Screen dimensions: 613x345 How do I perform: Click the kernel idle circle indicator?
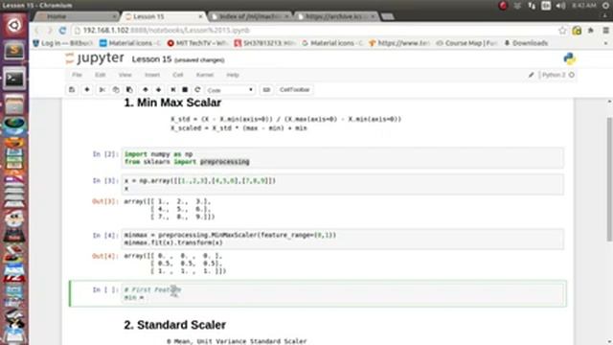[572, 75]
